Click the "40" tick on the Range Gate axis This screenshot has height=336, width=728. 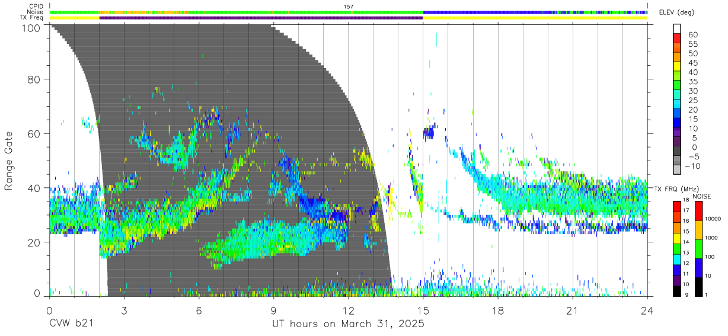[34, 188]
